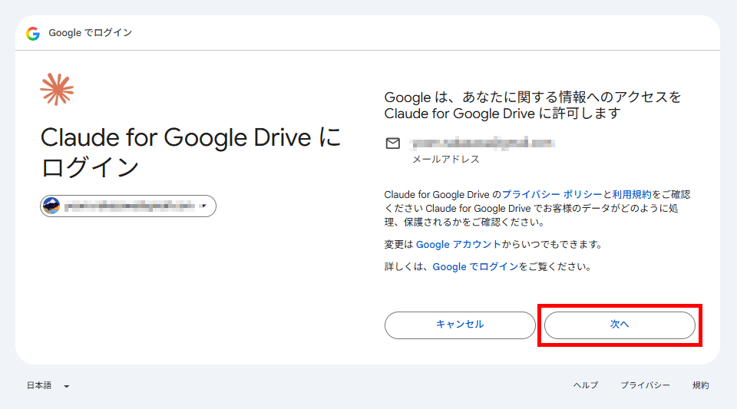Open the account selector dropdown
Screen dimensions: 737x409
tap(128, 206)
